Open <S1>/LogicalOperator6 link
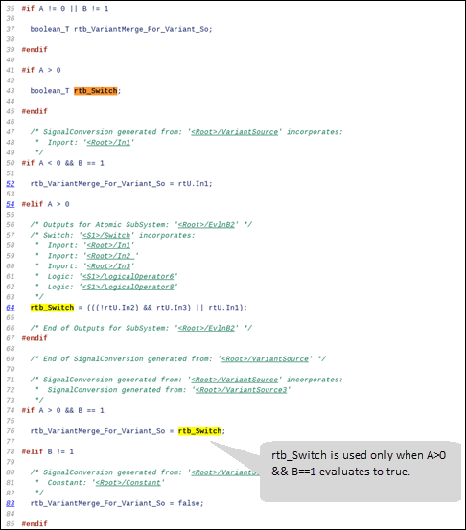 coord(128,276)
